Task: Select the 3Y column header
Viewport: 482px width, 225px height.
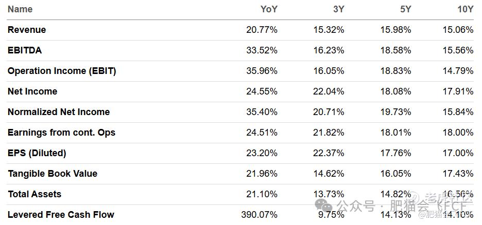Action: 338,9
